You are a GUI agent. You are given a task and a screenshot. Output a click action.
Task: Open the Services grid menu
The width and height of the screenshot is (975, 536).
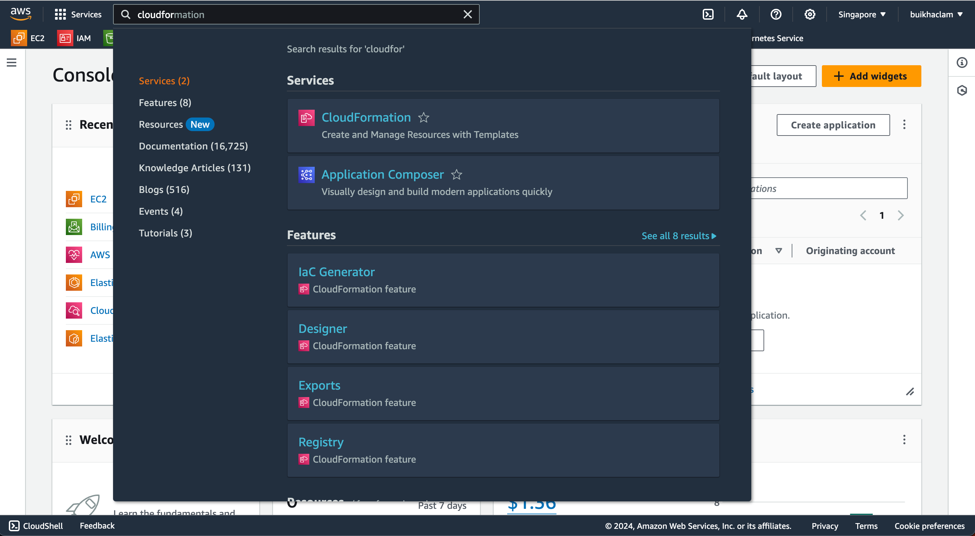(78, 14)
